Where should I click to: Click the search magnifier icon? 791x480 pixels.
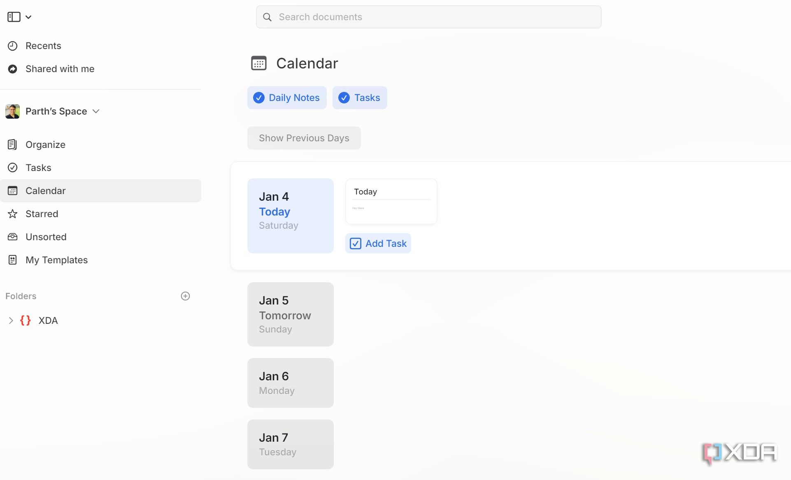[x=268, y=17]
